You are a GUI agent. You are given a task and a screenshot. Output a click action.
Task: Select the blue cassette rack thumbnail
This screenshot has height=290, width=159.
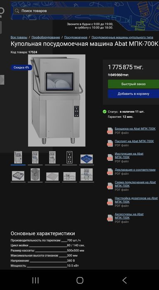pos(87,159)
